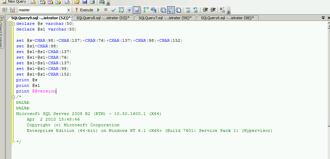This screenshot has height=159, width=330.
Task: Switch to the SQLQuery7.sql tab
Action: (165, 18)
